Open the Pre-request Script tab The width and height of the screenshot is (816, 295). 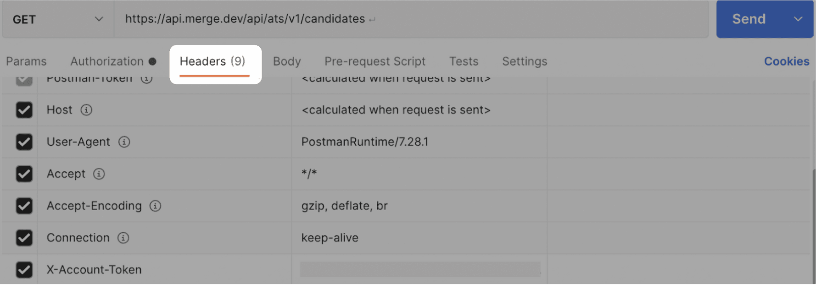[x=374, y=61]
